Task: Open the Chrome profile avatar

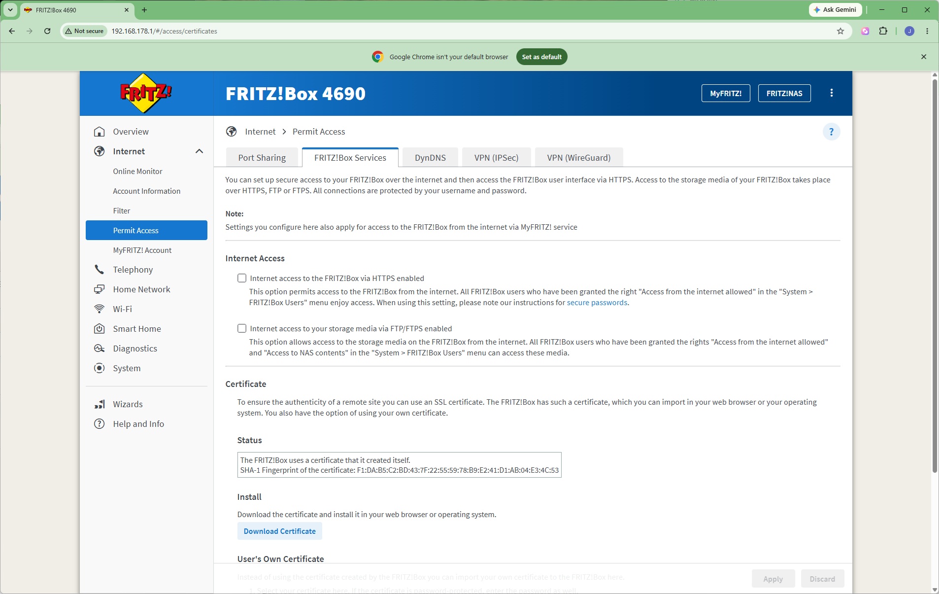Action: [909, 31]
